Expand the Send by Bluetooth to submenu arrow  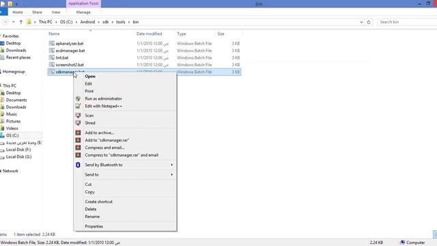(171, 165)
